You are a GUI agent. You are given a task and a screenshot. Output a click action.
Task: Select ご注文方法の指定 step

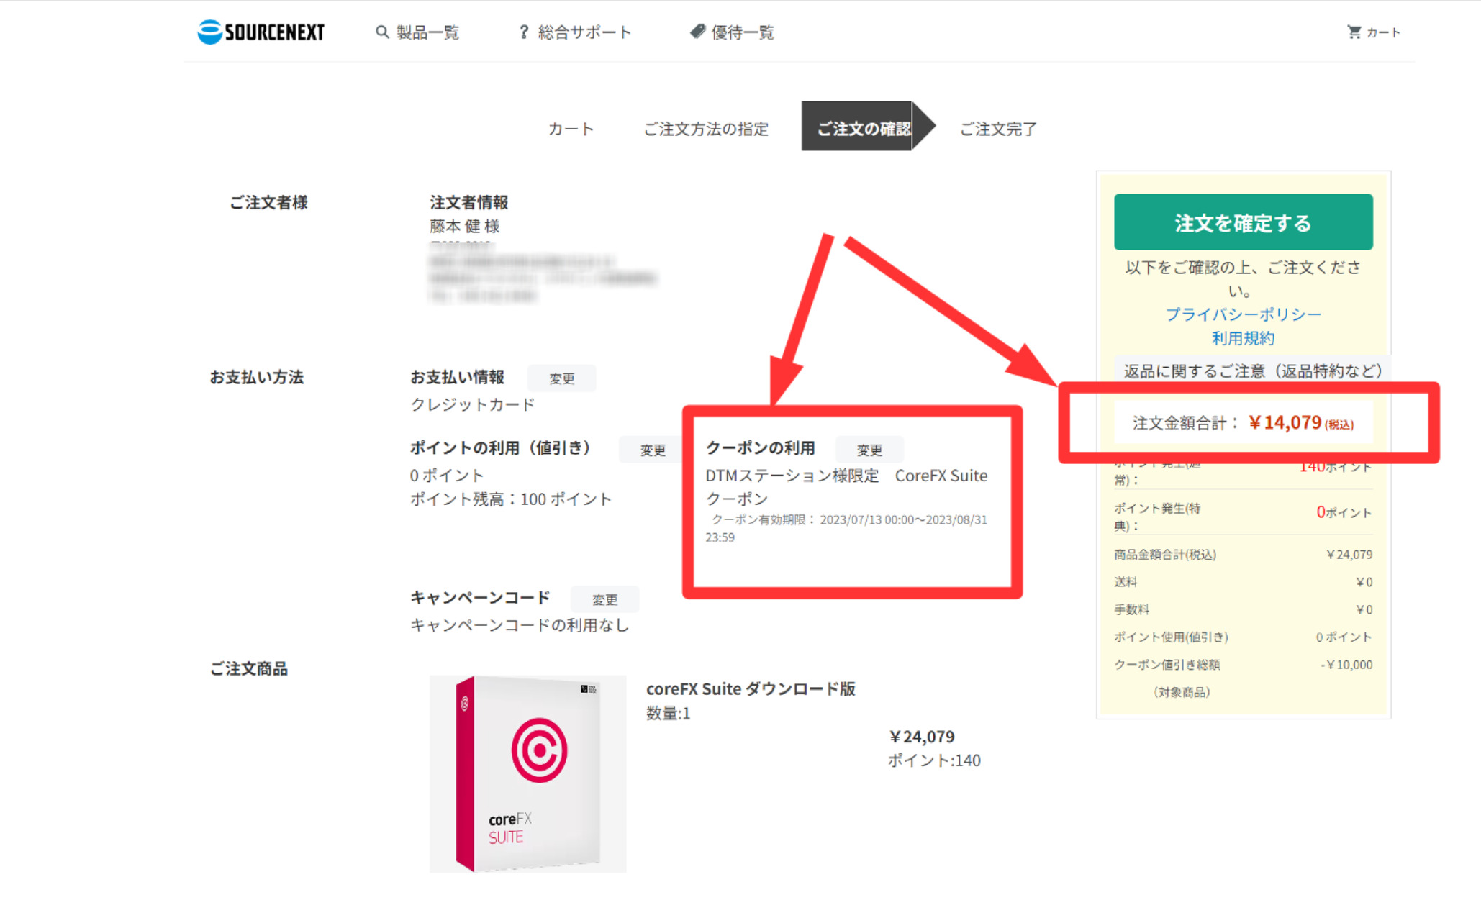(706, 129)
